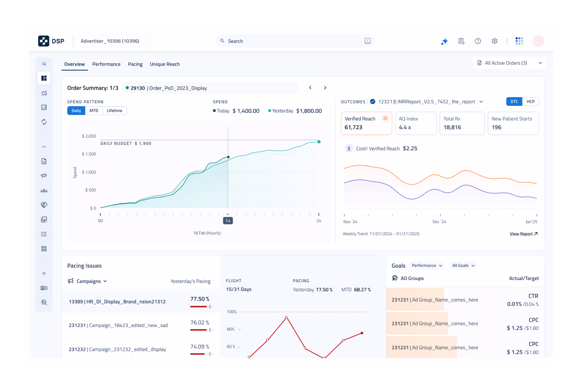Open the View Report link
This screenshot has width=583, height=389.
(x=523, y=234)
